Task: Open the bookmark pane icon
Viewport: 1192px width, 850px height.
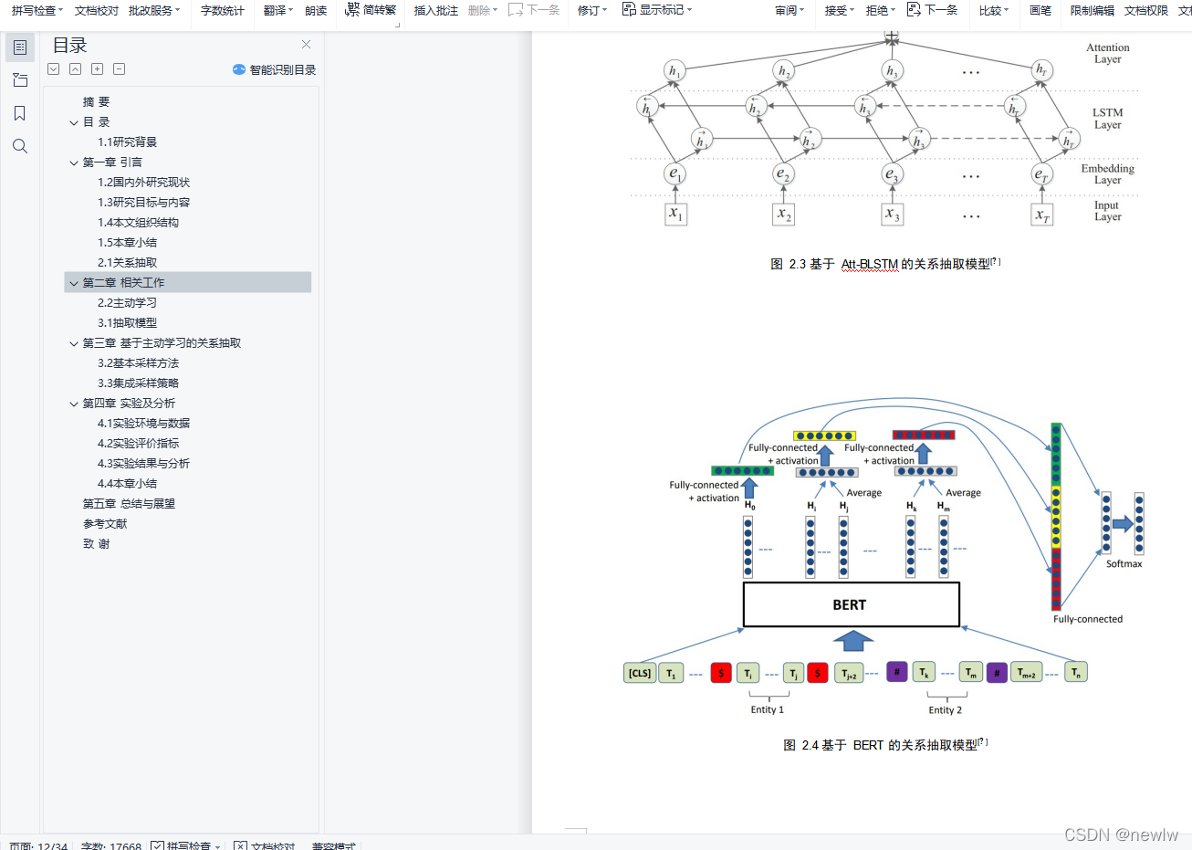Action: (x=20, y=113)
